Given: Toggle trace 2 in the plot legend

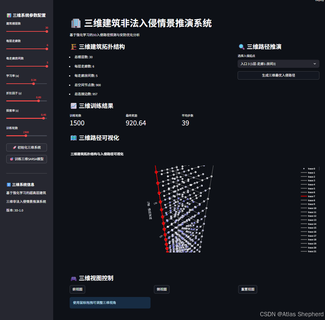Looking at the screenshot, I should pyautogui.click(x=309, y=177).
